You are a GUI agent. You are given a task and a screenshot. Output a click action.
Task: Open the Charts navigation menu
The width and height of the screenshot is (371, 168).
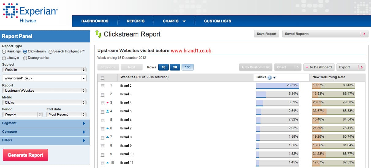[174, 21]
